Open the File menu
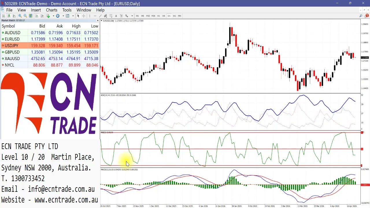This screenshot has width=370, height=208. 9,10
